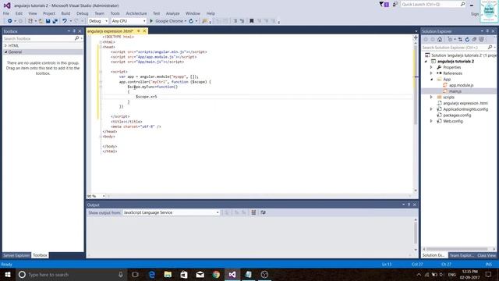This screenshot has height=281, width=499.
Task: Open the Edit menu
Action: [x=19, y=13]
